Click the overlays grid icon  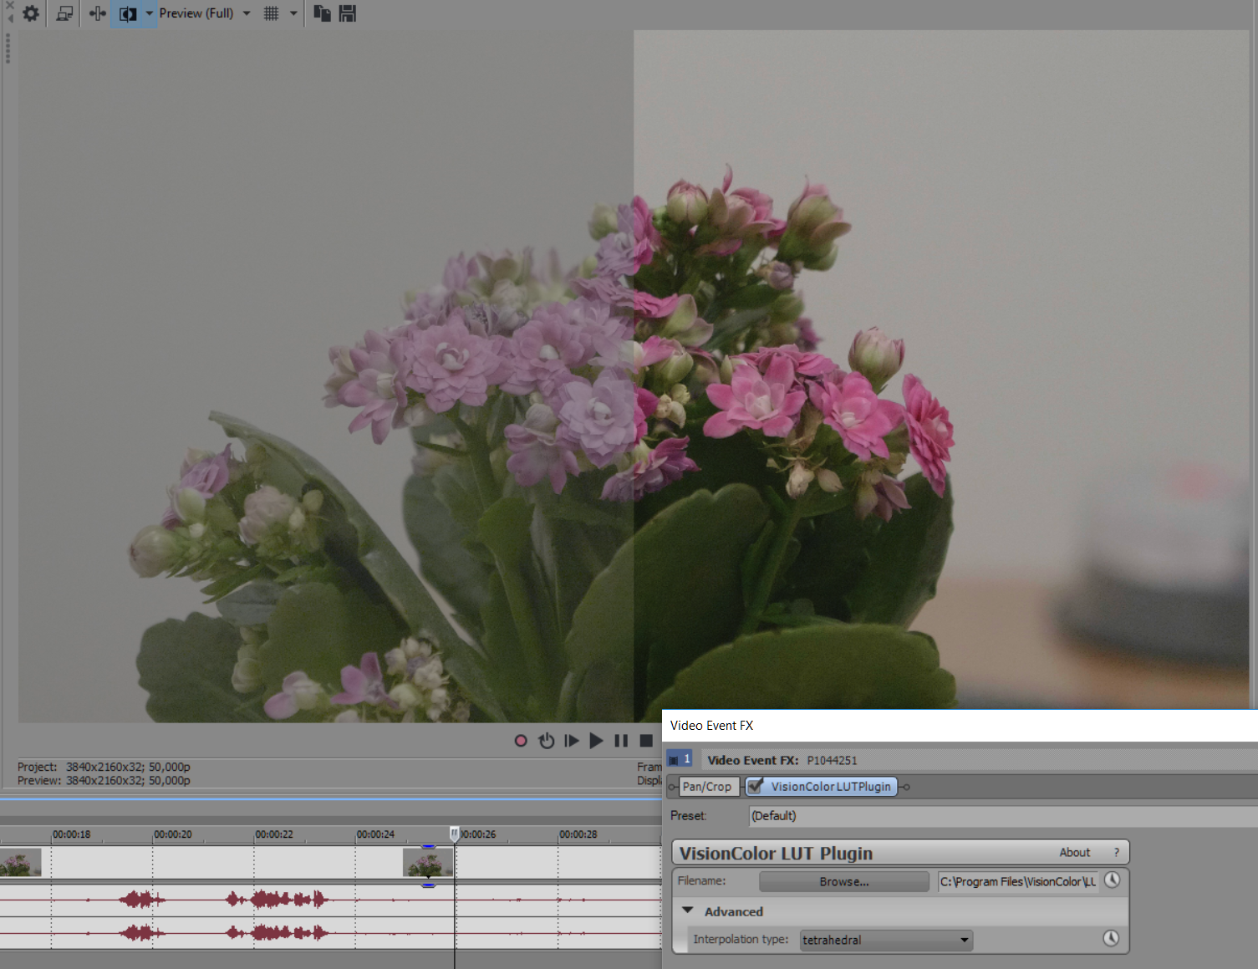pyautogui.click(x=272, y=13)
